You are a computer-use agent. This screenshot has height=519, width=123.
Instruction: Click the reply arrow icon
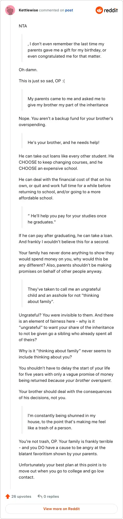40,497
